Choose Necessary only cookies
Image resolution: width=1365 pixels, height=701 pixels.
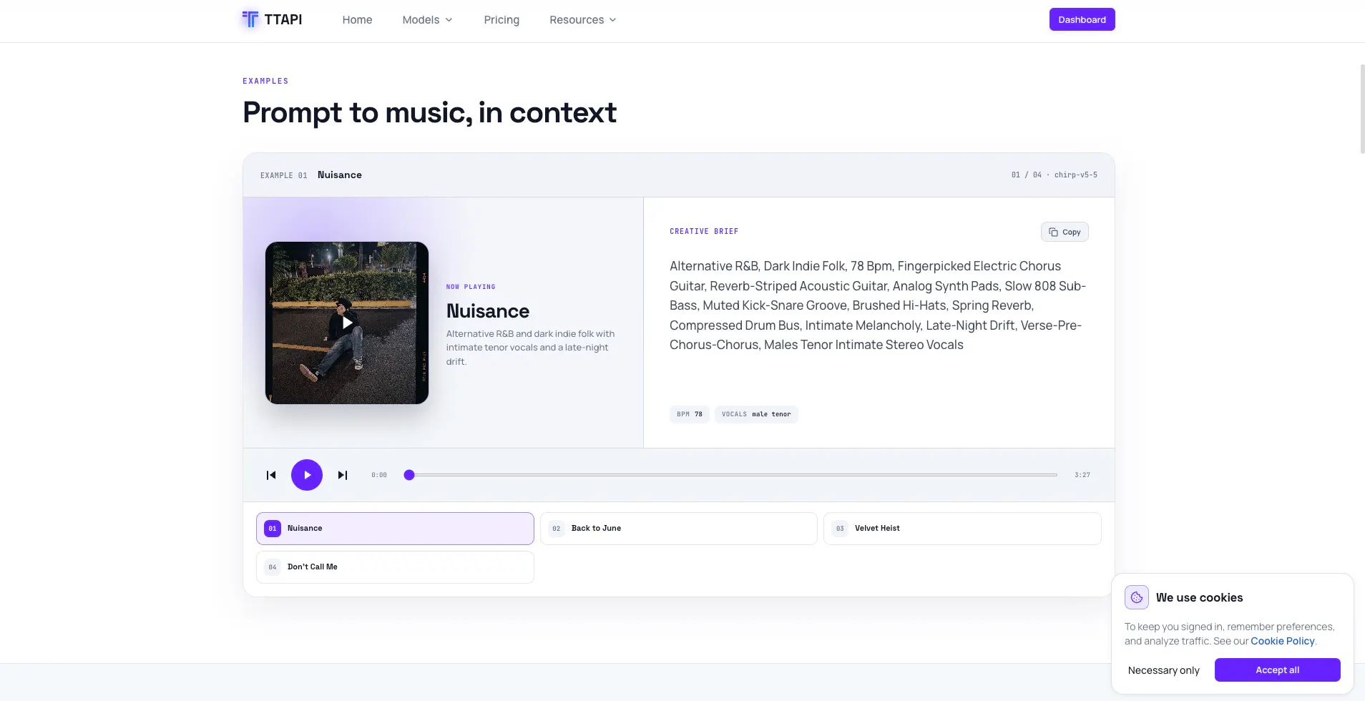click(1163, 670)
